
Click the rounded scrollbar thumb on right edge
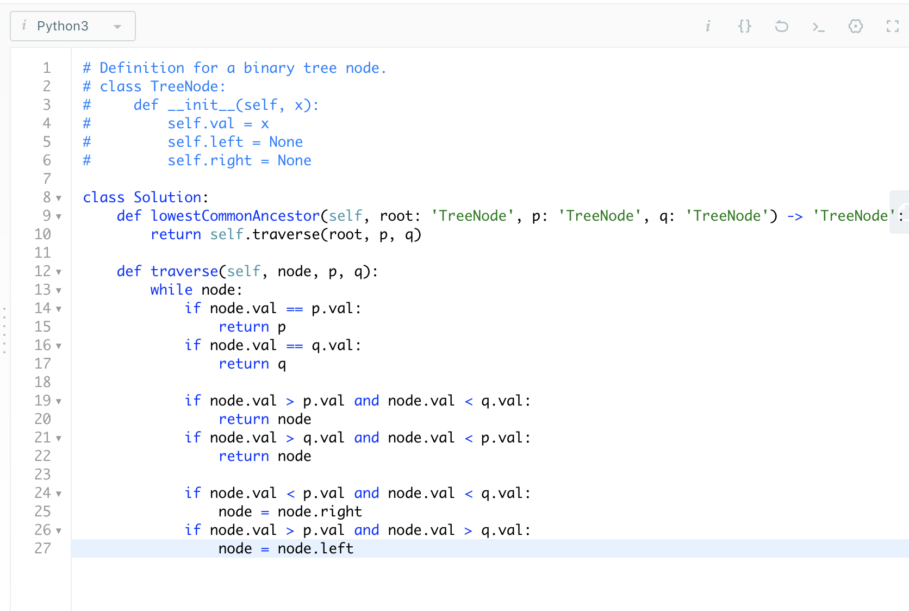(899, 212)
